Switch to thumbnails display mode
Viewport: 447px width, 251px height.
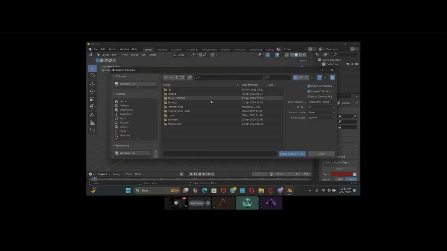click(x=307, y=78)
